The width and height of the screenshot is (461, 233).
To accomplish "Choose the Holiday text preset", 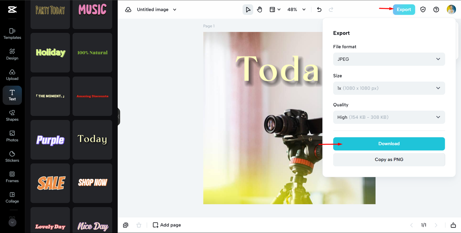I will pyautogui.click(x=50, y=53).
